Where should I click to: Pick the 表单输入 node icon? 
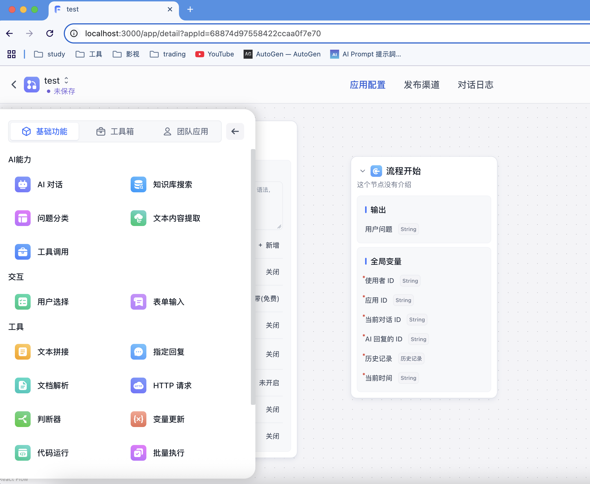[x=139, y=302]
